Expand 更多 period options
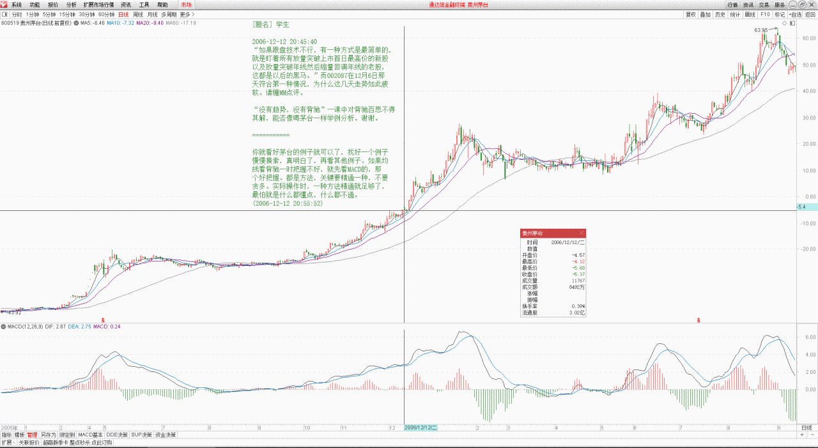Screen dimensions: 818x448 (x=186, y=14)
